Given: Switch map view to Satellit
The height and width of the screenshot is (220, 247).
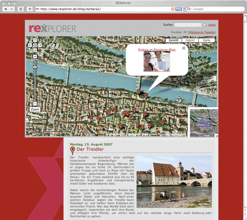Looking at the screenshot, I should click(x=173, y=40).
